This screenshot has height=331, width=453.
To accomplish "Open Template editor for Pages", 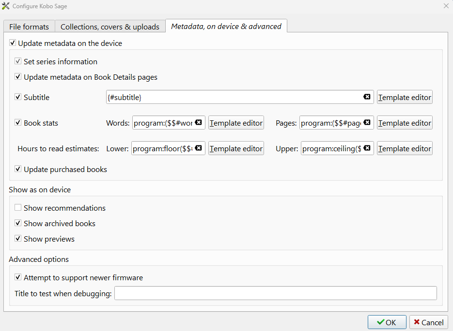I will [405, 123].
